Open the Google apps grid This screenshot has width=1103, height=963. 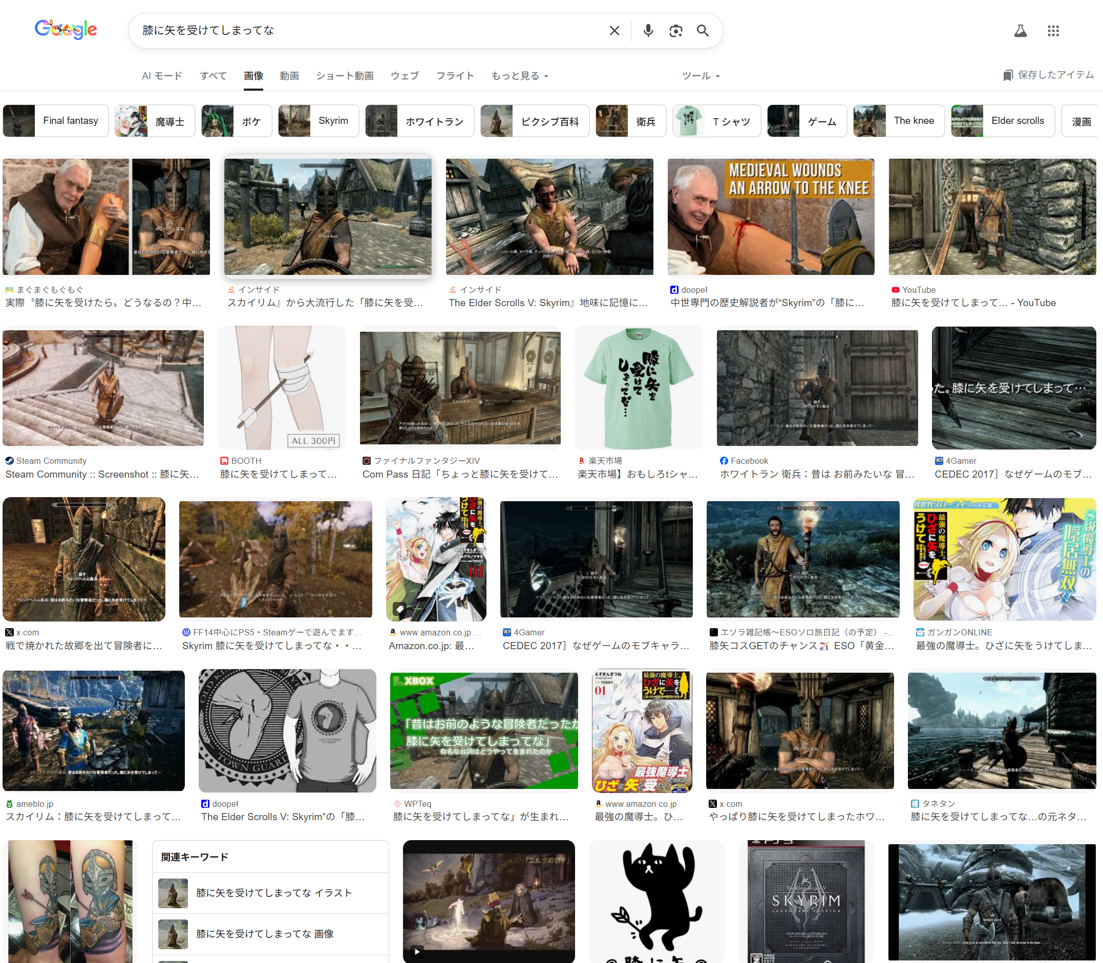(1053, 31)
